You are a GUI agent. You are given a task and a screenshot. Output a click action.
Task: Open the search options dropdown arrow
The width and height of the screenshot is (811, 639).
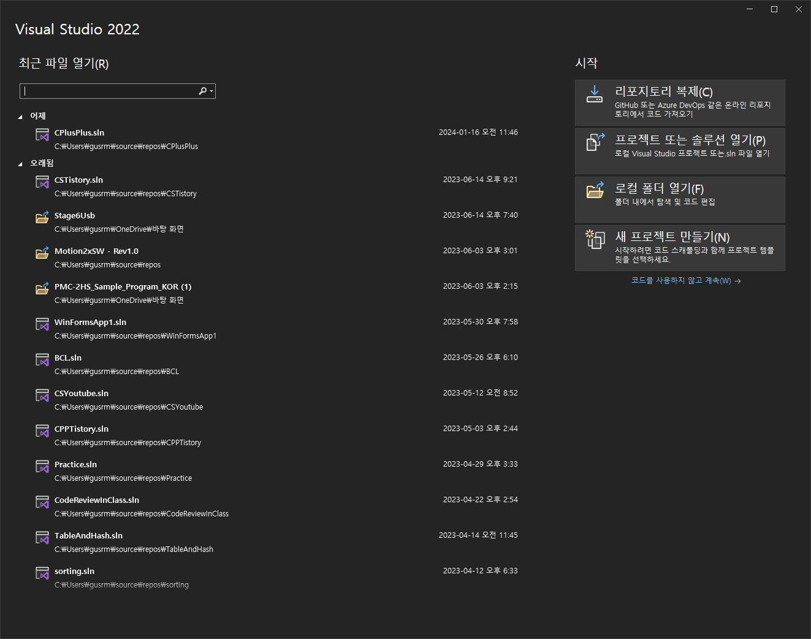211,91
